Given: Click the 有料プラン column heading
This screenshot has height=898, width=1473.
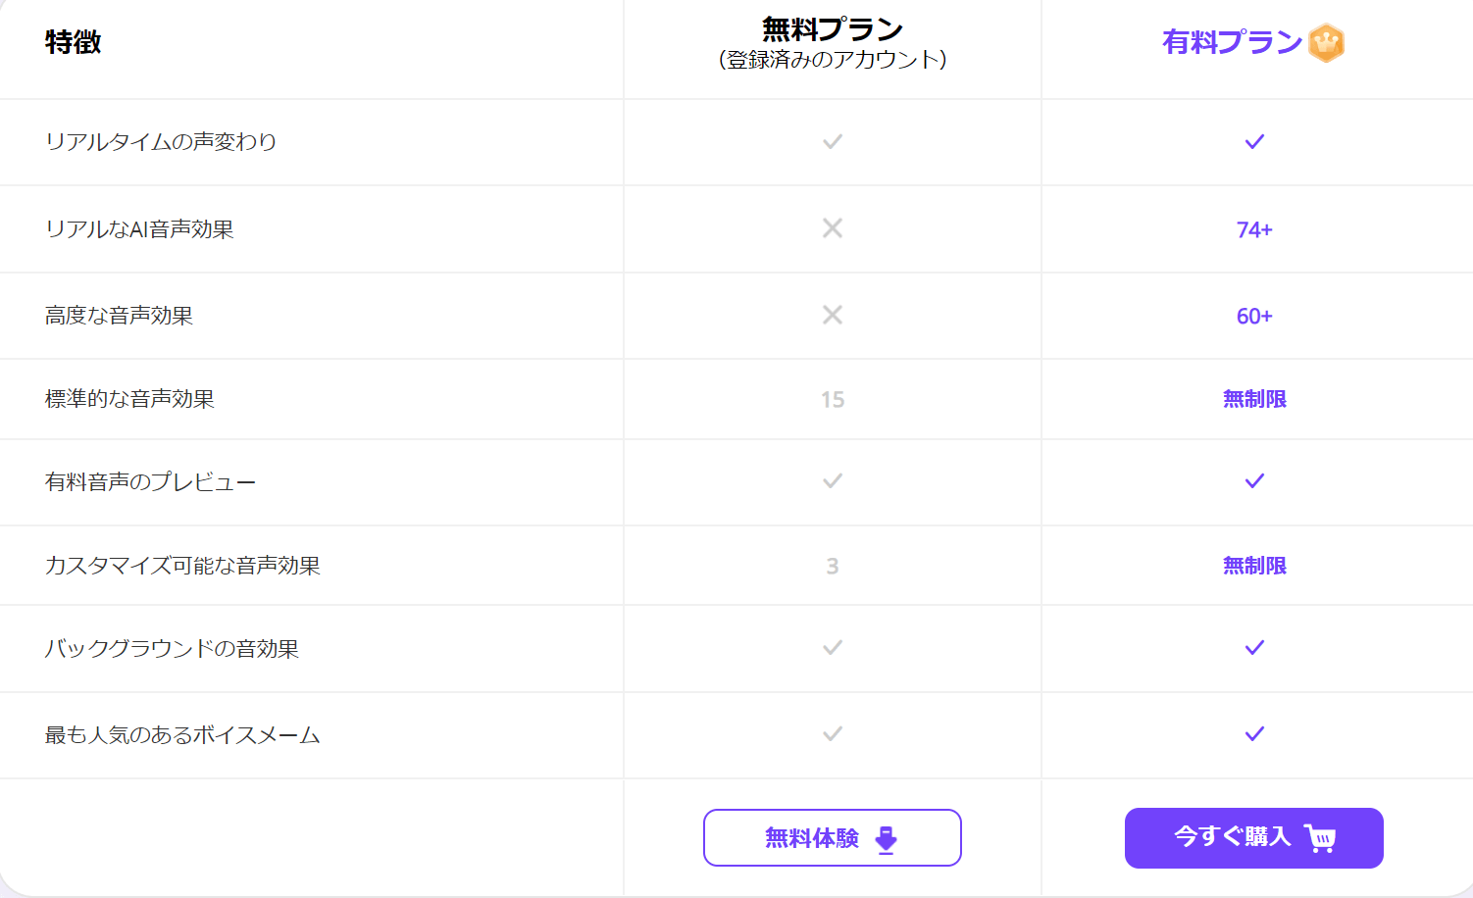Looking at the screenshot, I should click(x=1232, y=42).
